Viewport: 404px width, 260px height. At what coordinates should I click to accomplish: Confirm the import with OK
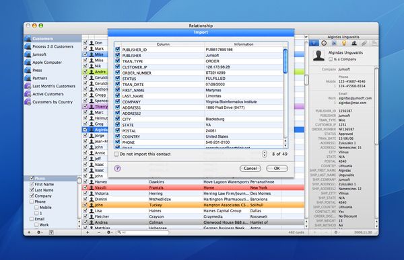pyautogui.click(x=277, y=169)
